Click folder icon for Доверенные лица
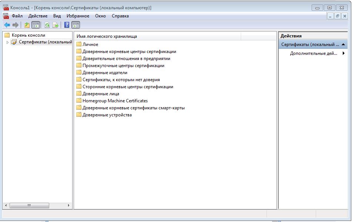This screenshot has height=222, width=352. pos(78,94)
